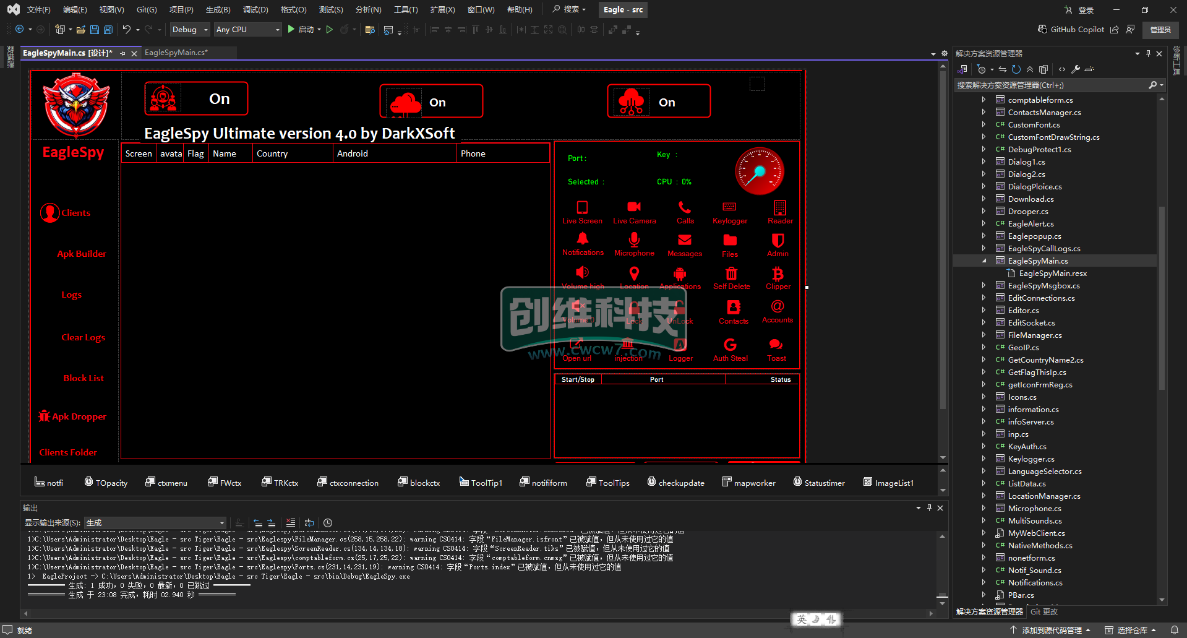Click the Contacts icon
This screenshot has height=638, width=1187.
[734, 308]
